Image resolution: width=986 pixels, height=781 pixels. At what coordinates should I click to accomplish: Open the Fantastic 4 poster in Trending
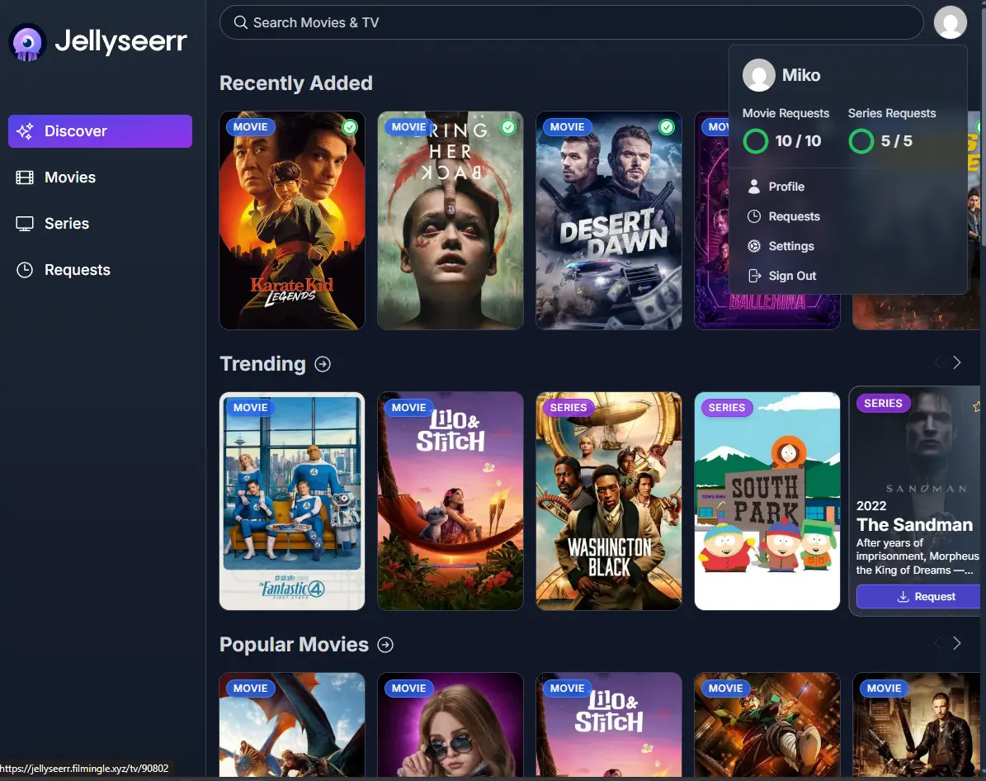(292, 501)
